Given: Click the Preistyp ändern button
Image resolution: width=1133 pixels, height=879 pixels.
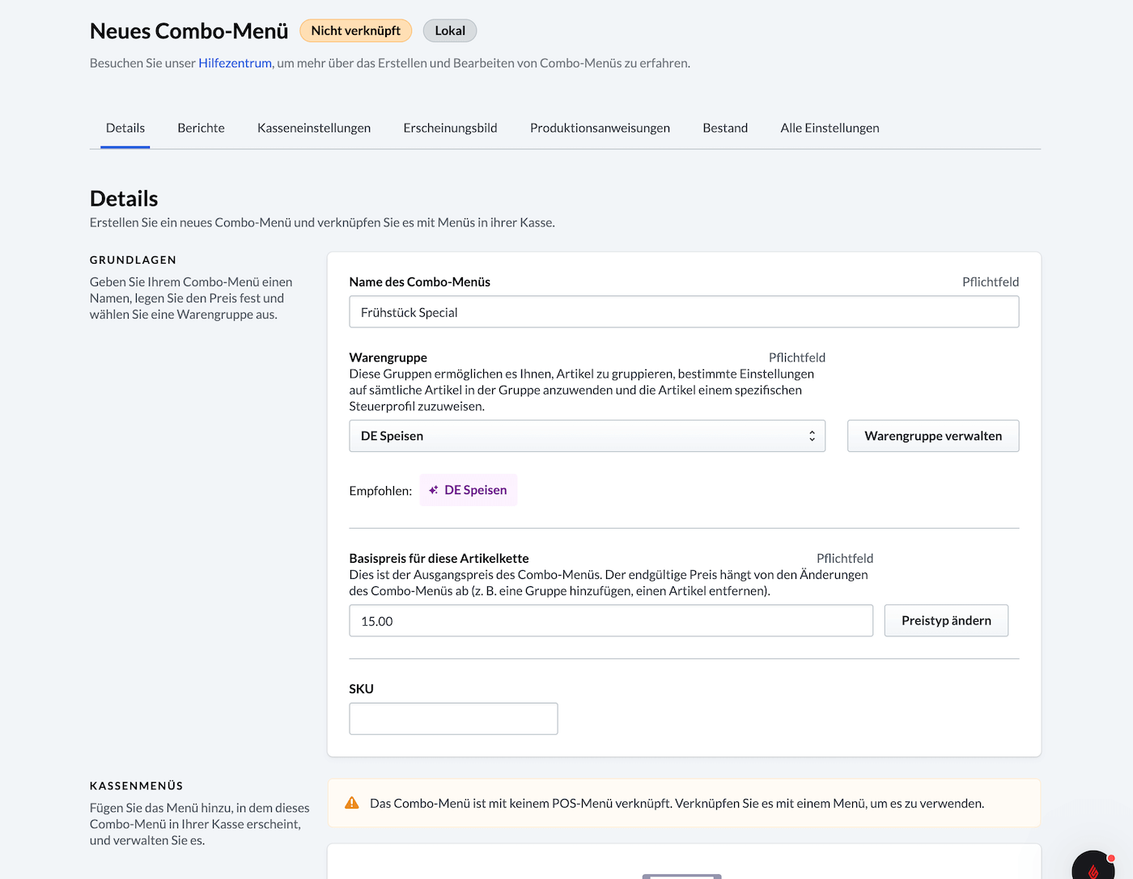Looking at the screenshot, I should point(946,620).
